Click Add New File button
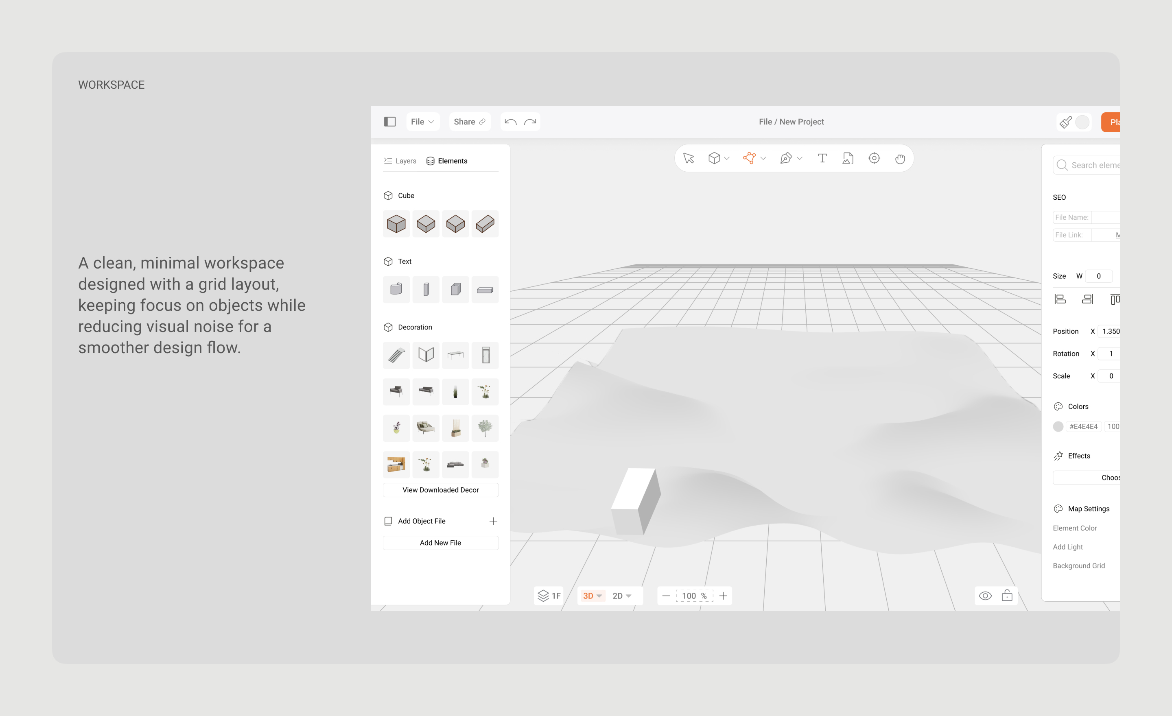Image resolution: width=1172 pixels, height=716 pixels. (x=440, y=542)
